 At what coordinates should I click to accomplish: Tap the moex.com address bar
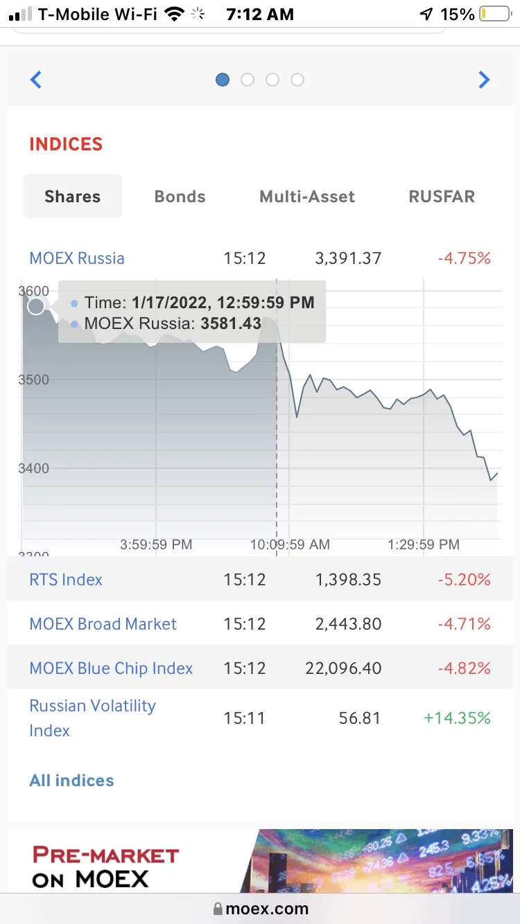[260, 909]
